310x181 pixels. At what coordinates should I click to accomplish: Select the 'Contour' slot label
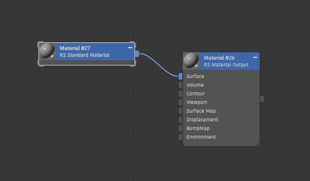click(196, 94)
